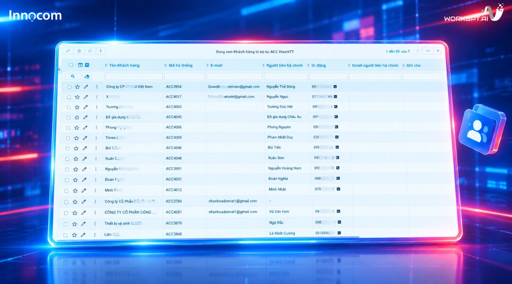This screenshot has width=512, height=284.
Task: Edit the ACC4017 row with pencil
Action: tap(86, 97)
